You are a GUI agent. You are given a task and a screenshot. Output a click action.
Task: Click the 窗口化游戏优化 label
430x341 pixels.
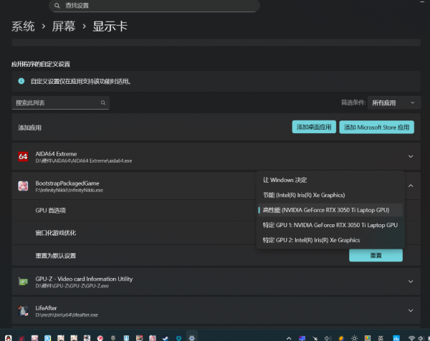coord(56,233)
